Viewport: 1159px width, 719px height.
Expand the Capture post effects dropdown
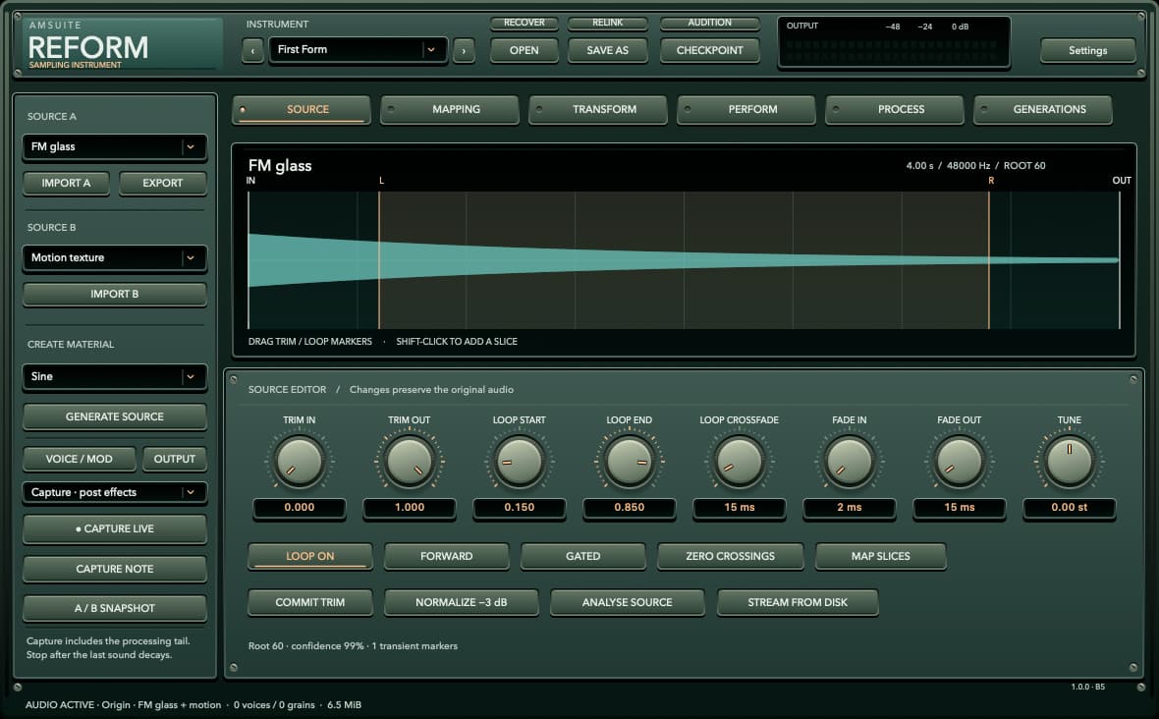coord(115,492)
